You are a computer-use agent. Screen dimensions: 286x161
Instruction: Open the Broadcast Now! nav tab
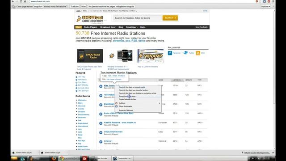point(108,27)
